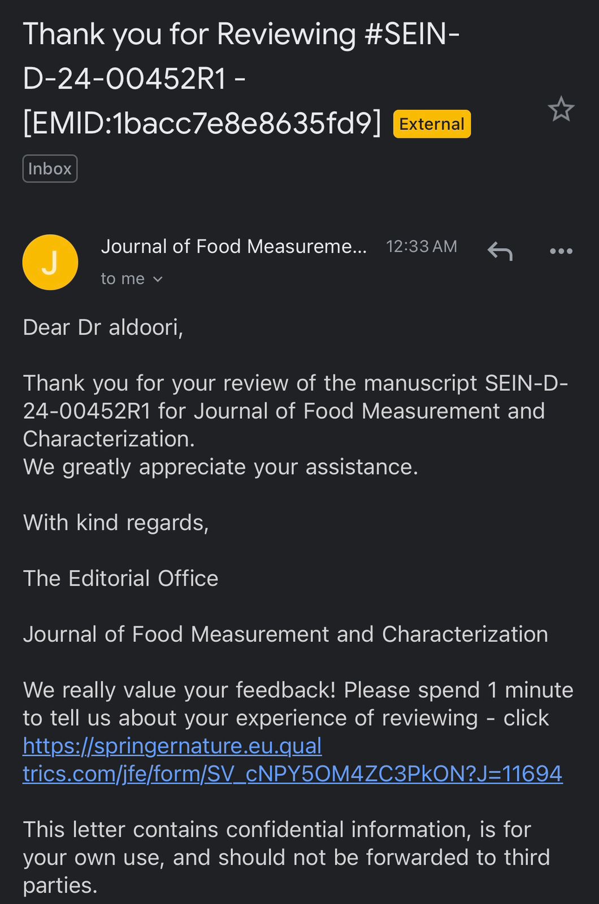Expand recipient details next to "to me"

click(x=158, y=279)
